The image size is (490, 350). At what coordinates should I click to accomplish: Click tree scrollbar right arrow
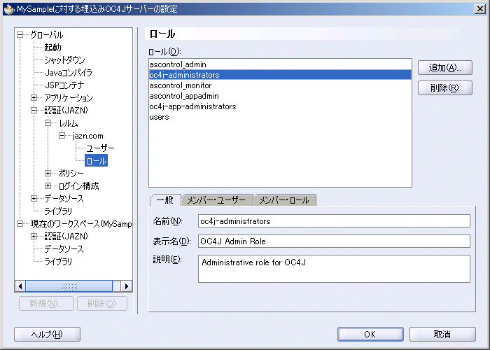(126, 286)
